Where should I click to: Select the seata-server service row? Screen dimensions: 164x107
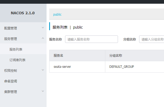(x=62, y=66)
